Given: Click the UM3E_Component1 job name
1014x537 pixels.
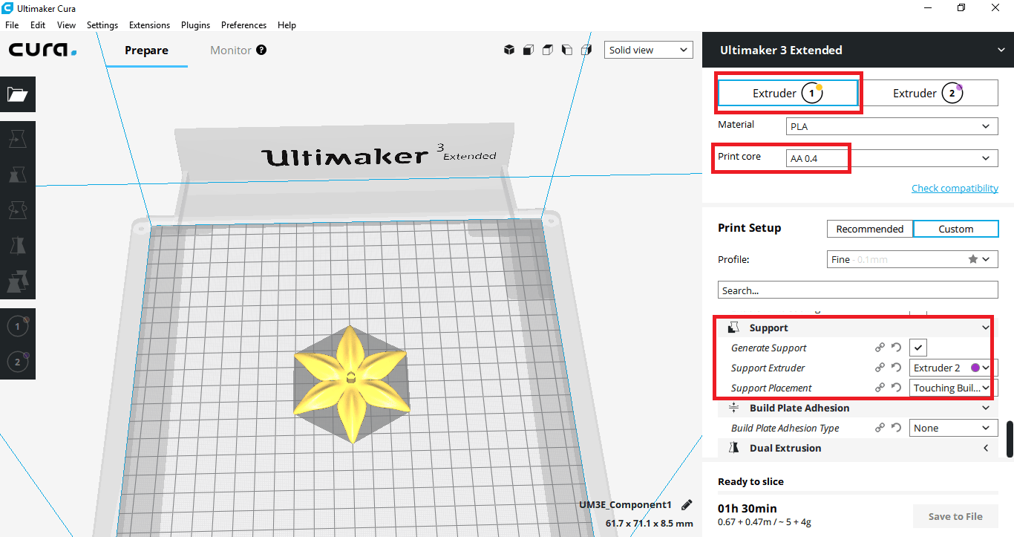Looking at the screenshot, I should coord(625,504).
